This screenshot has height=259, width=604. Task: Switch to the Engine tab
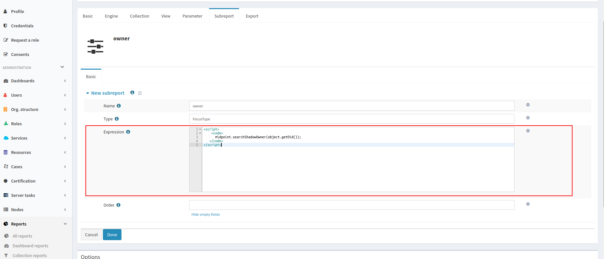111,16
